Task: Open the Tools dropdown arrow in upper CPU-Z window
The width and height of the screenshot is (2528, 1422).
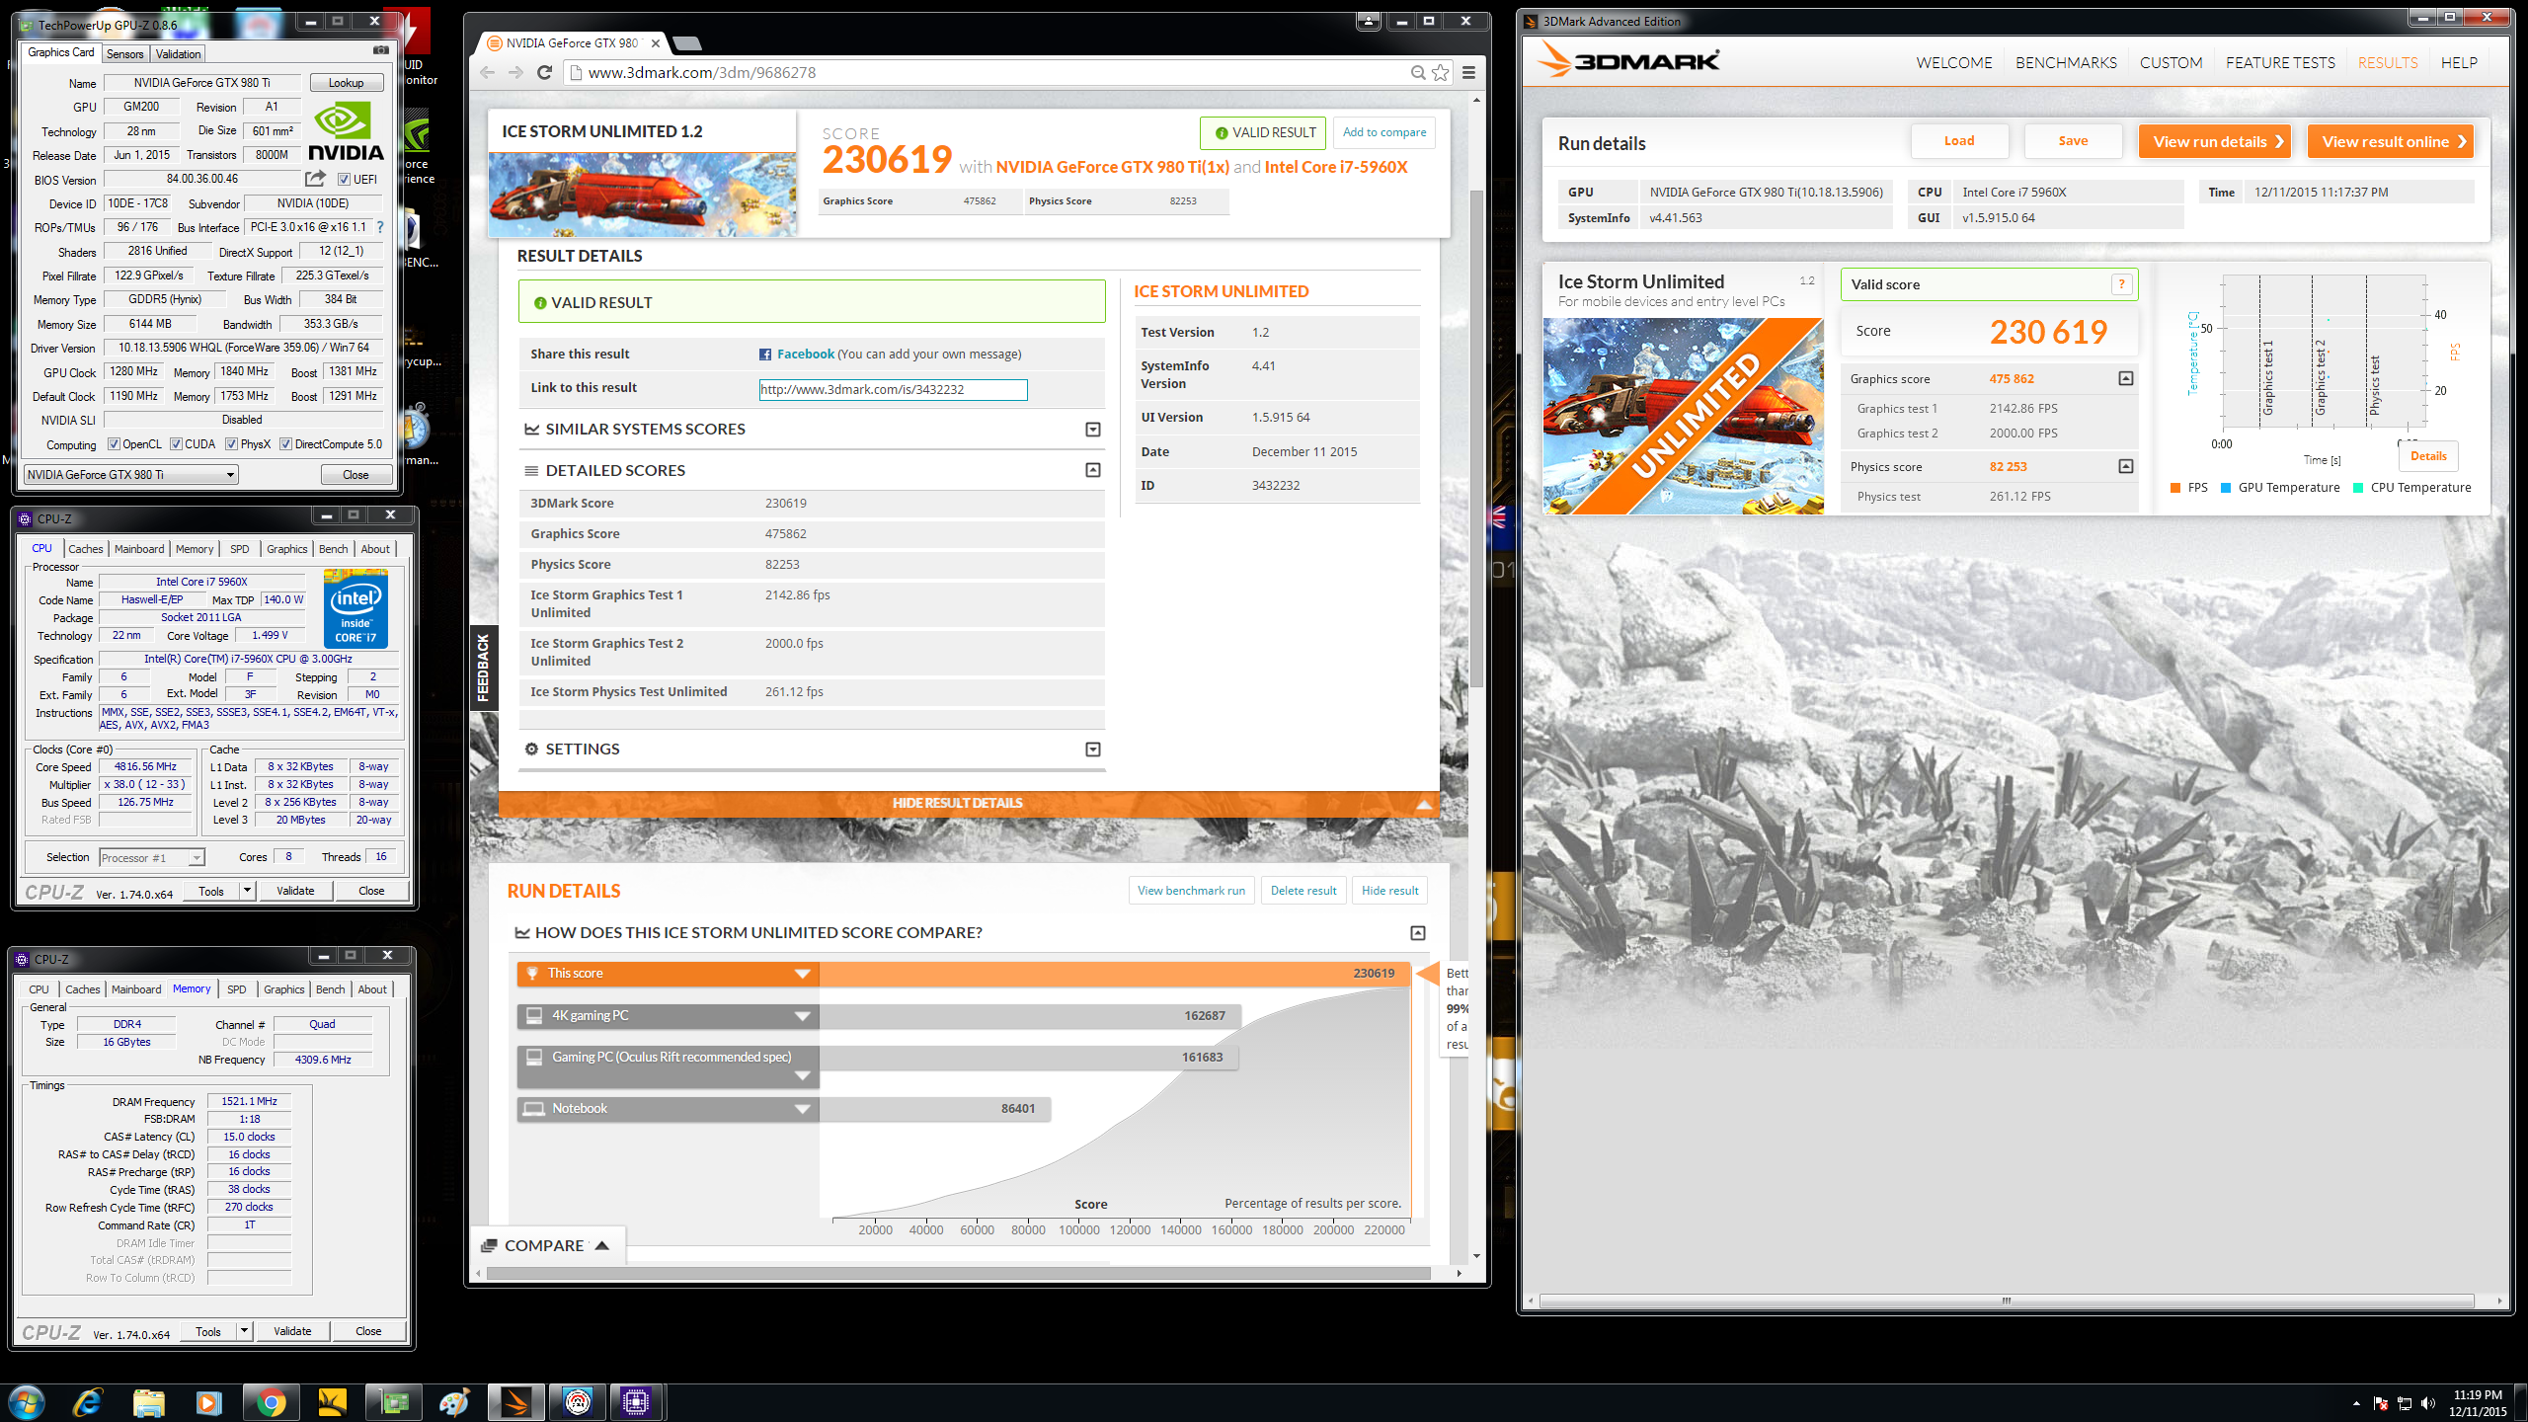Action: coord(246,891)
